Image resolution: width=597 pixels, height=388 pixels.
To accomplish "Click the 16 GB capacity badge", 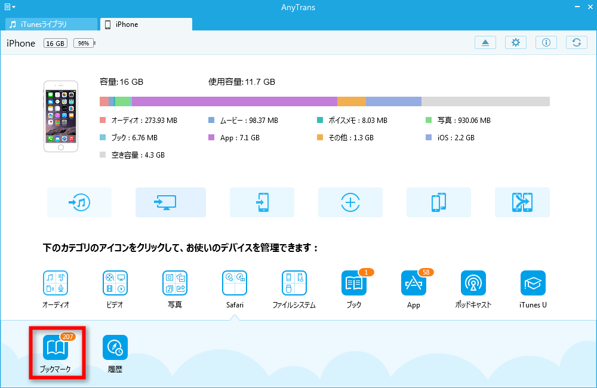I will click(x=55, y=43).
